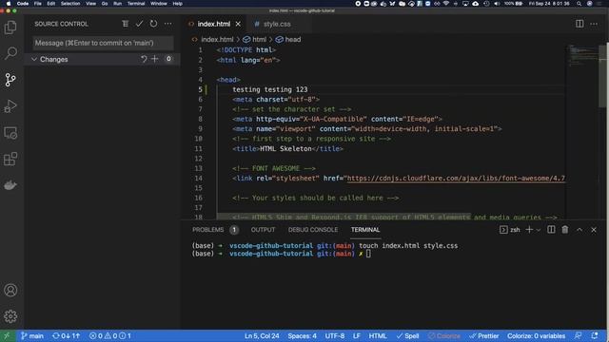Split the terminal panel

coord(551,230)
